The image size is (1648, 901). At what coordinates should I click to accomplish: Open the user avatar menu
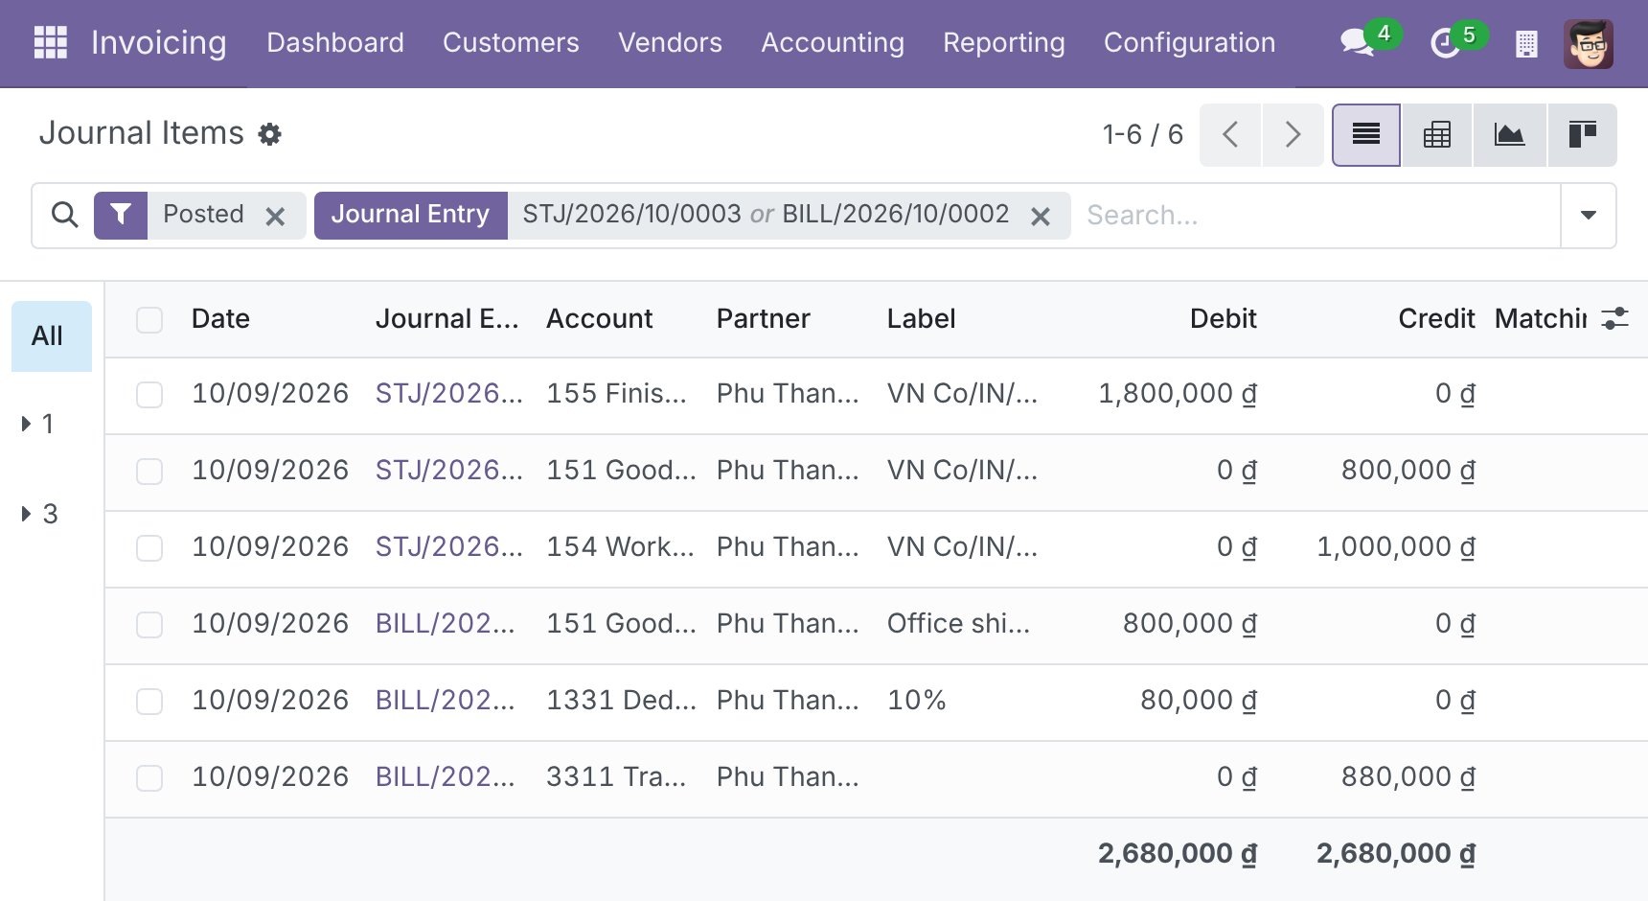tap(1589, 44)
